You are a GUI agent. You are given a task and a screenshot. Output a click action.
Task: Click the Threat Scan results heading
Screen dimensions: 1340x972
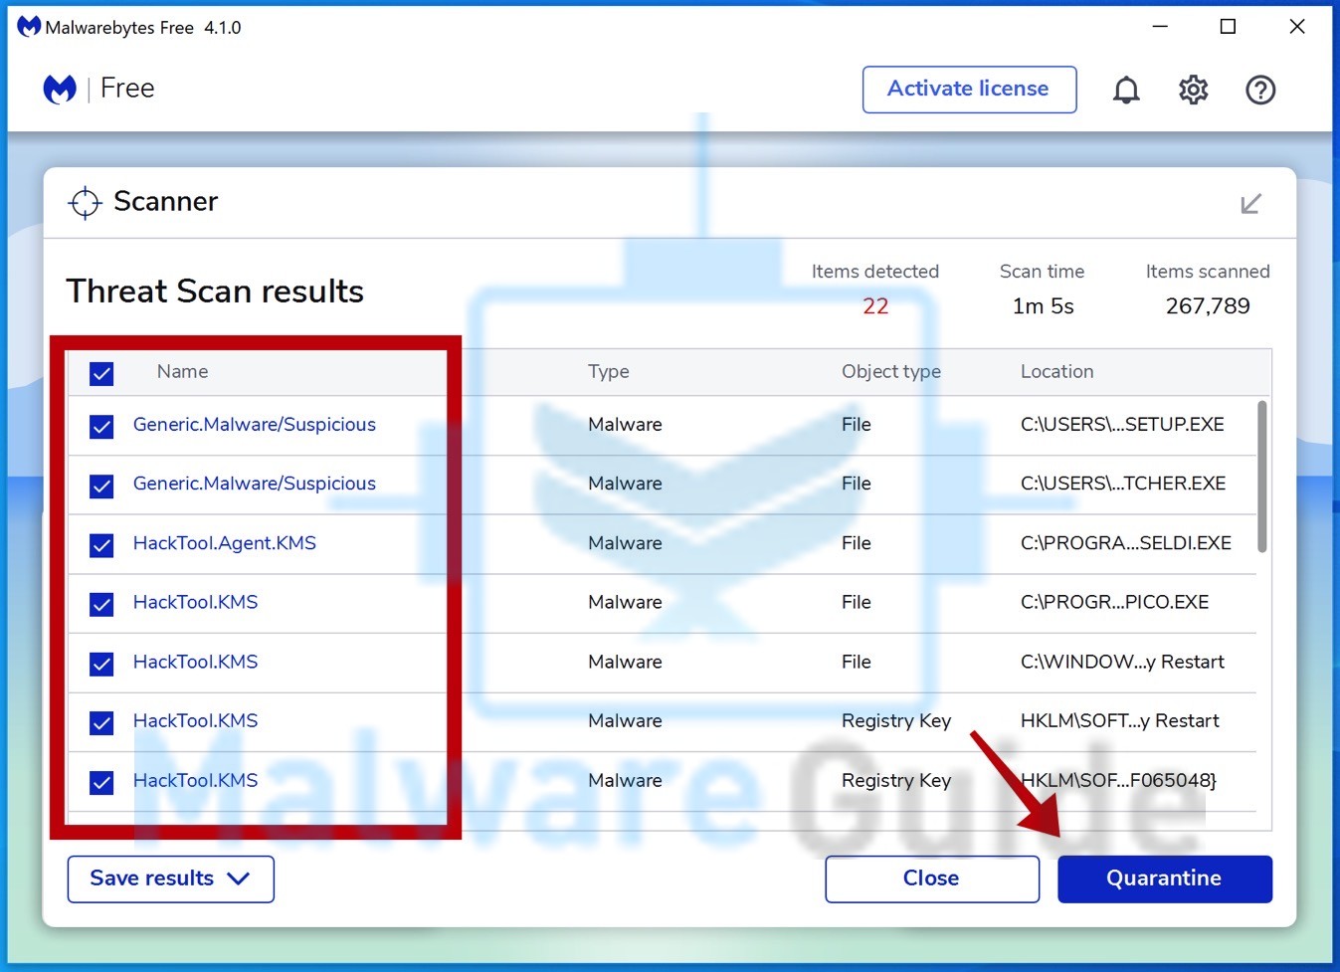[215, 292]
